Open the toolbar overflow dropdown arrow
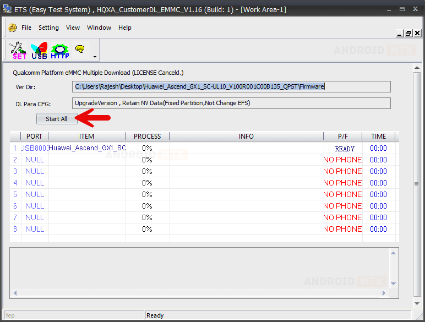This screenshot has height=322, width=425. (x=95, y=57)
